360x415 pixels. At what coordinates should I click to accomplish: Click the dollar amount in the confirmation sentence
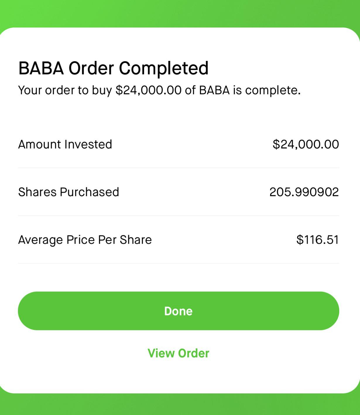coord(148,90)
